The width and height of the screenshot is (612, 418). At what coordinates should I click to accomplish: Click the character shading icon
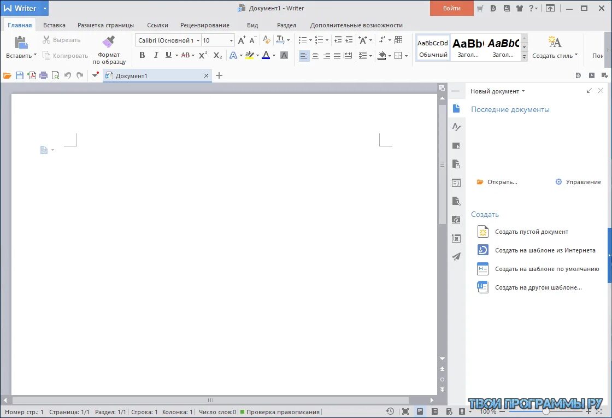point(284,55)
